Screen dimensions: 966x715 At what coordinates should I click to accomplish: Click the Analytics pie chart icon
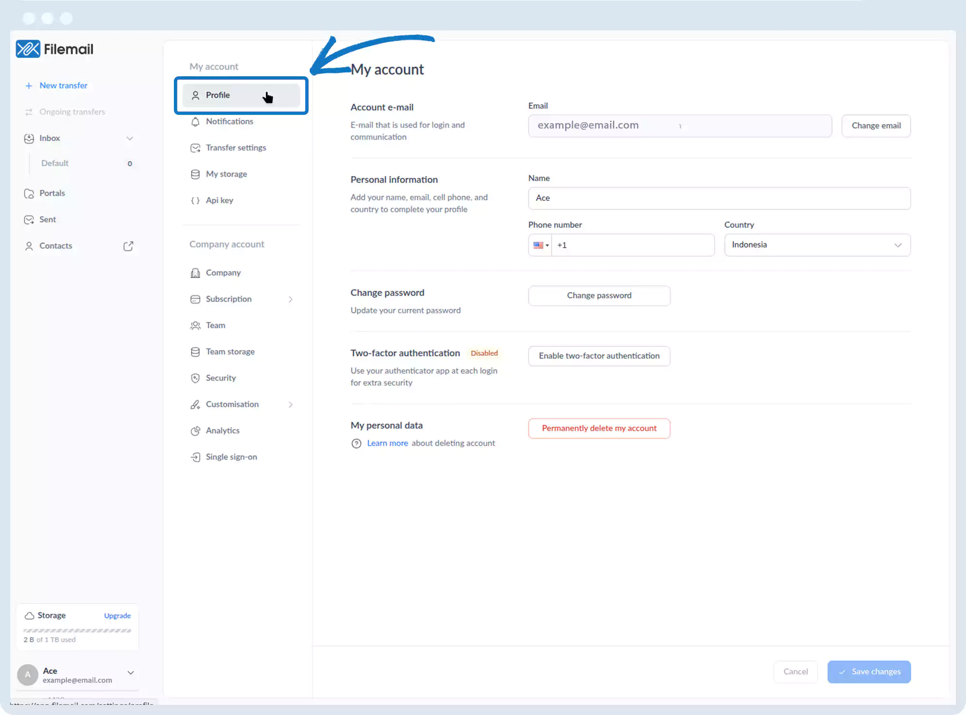195,431
